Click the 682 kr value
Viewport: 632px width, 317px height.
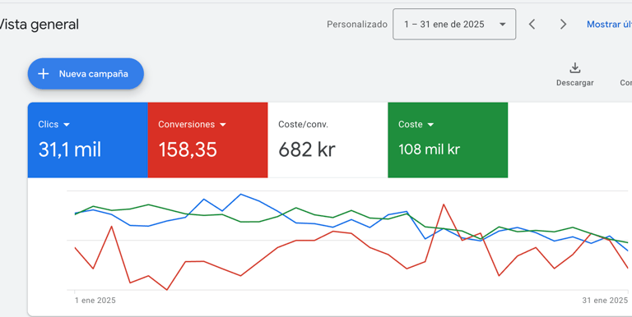pyautogui.click(x=307, y=149)
